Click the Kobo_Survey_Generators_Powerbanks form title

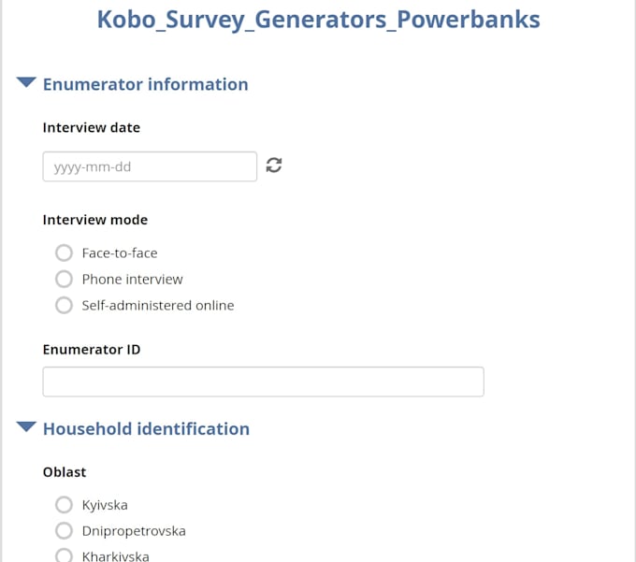[318, 20]
